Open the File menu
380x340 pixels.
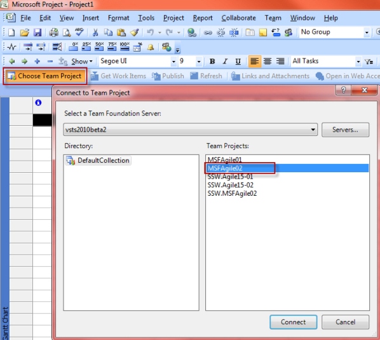pos(25,18)
